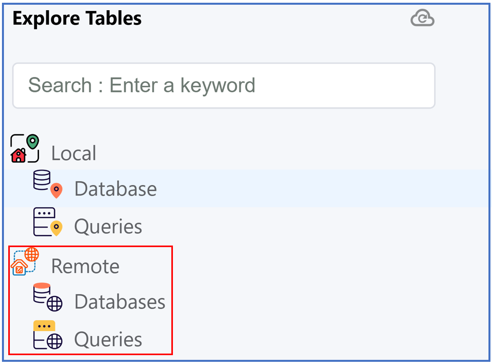Image resolution: width=492 pixels, height=363 pixels.
Task: Open the Queries label under Remote
Action: click(x=108, y=339)
